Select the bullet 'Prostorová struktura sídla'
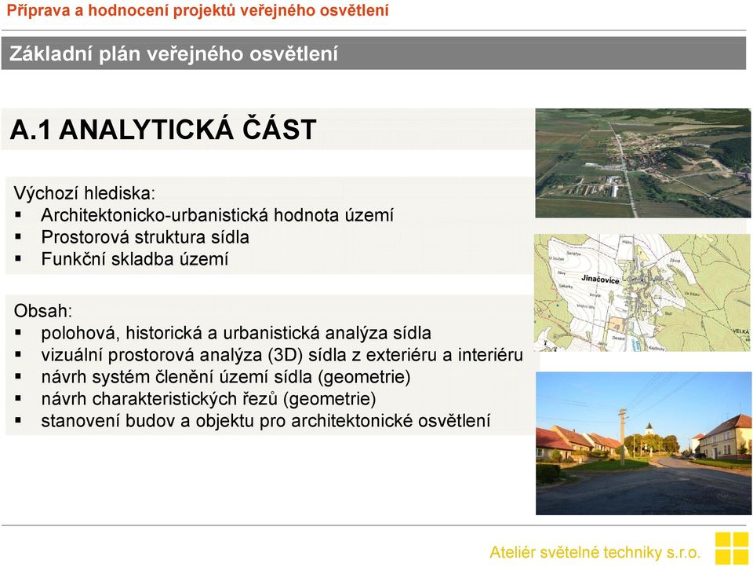 [x=145, y=237]
